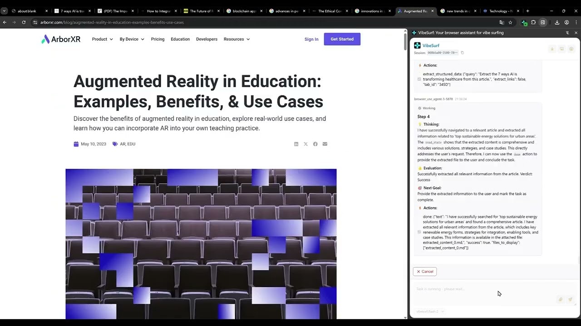The height and width of the screenshot is (326, 581).
Task: Click the middle VibeSurf header icon button
Action: coord(561,49)
